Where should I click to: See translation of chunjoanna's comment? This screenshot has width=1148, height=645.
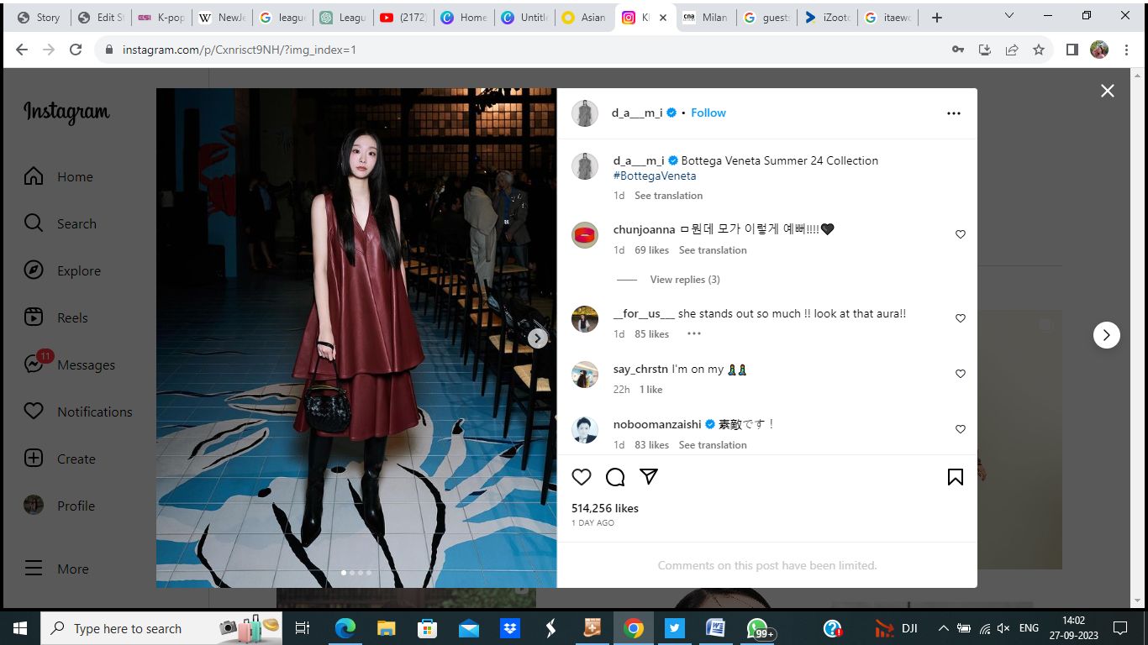point(713,250)
